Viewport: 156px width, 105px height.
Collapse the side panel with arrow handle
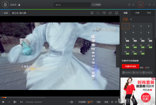pos(118,56)
